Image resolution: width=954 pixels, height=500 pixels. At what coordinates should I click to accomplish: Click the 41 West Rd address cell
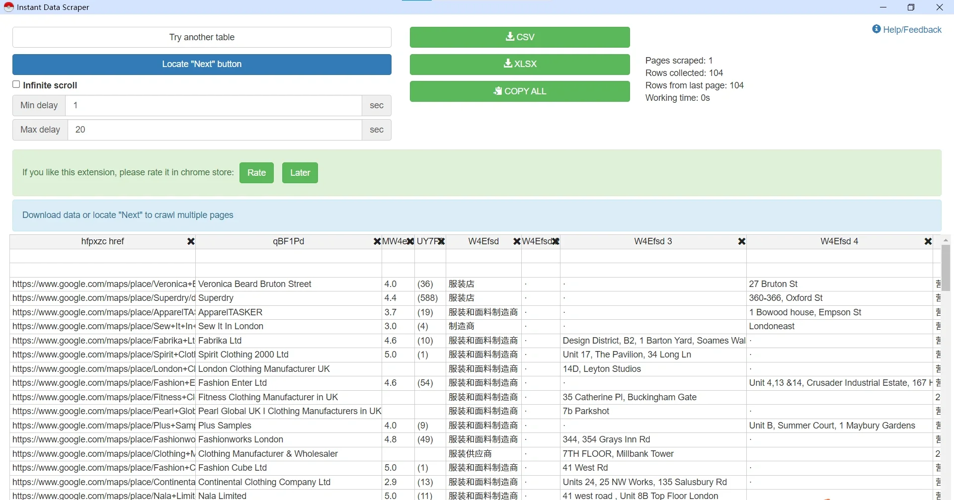point(653,468)
